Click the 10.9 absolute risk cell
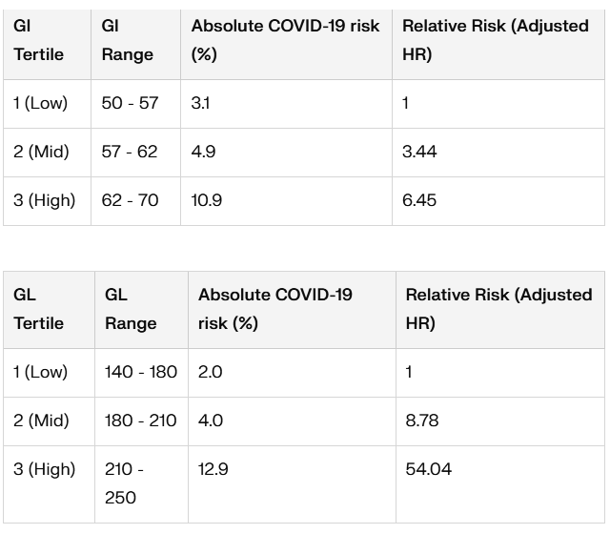The height and width of the screenshot is (534, 610). point(208,200)
